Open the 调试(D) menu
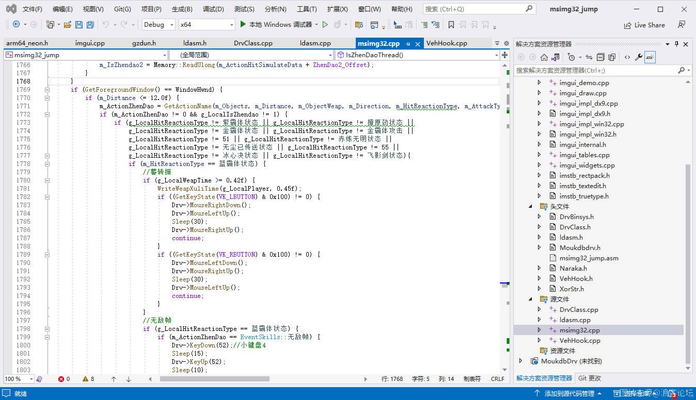 click(x=213, y=9)
